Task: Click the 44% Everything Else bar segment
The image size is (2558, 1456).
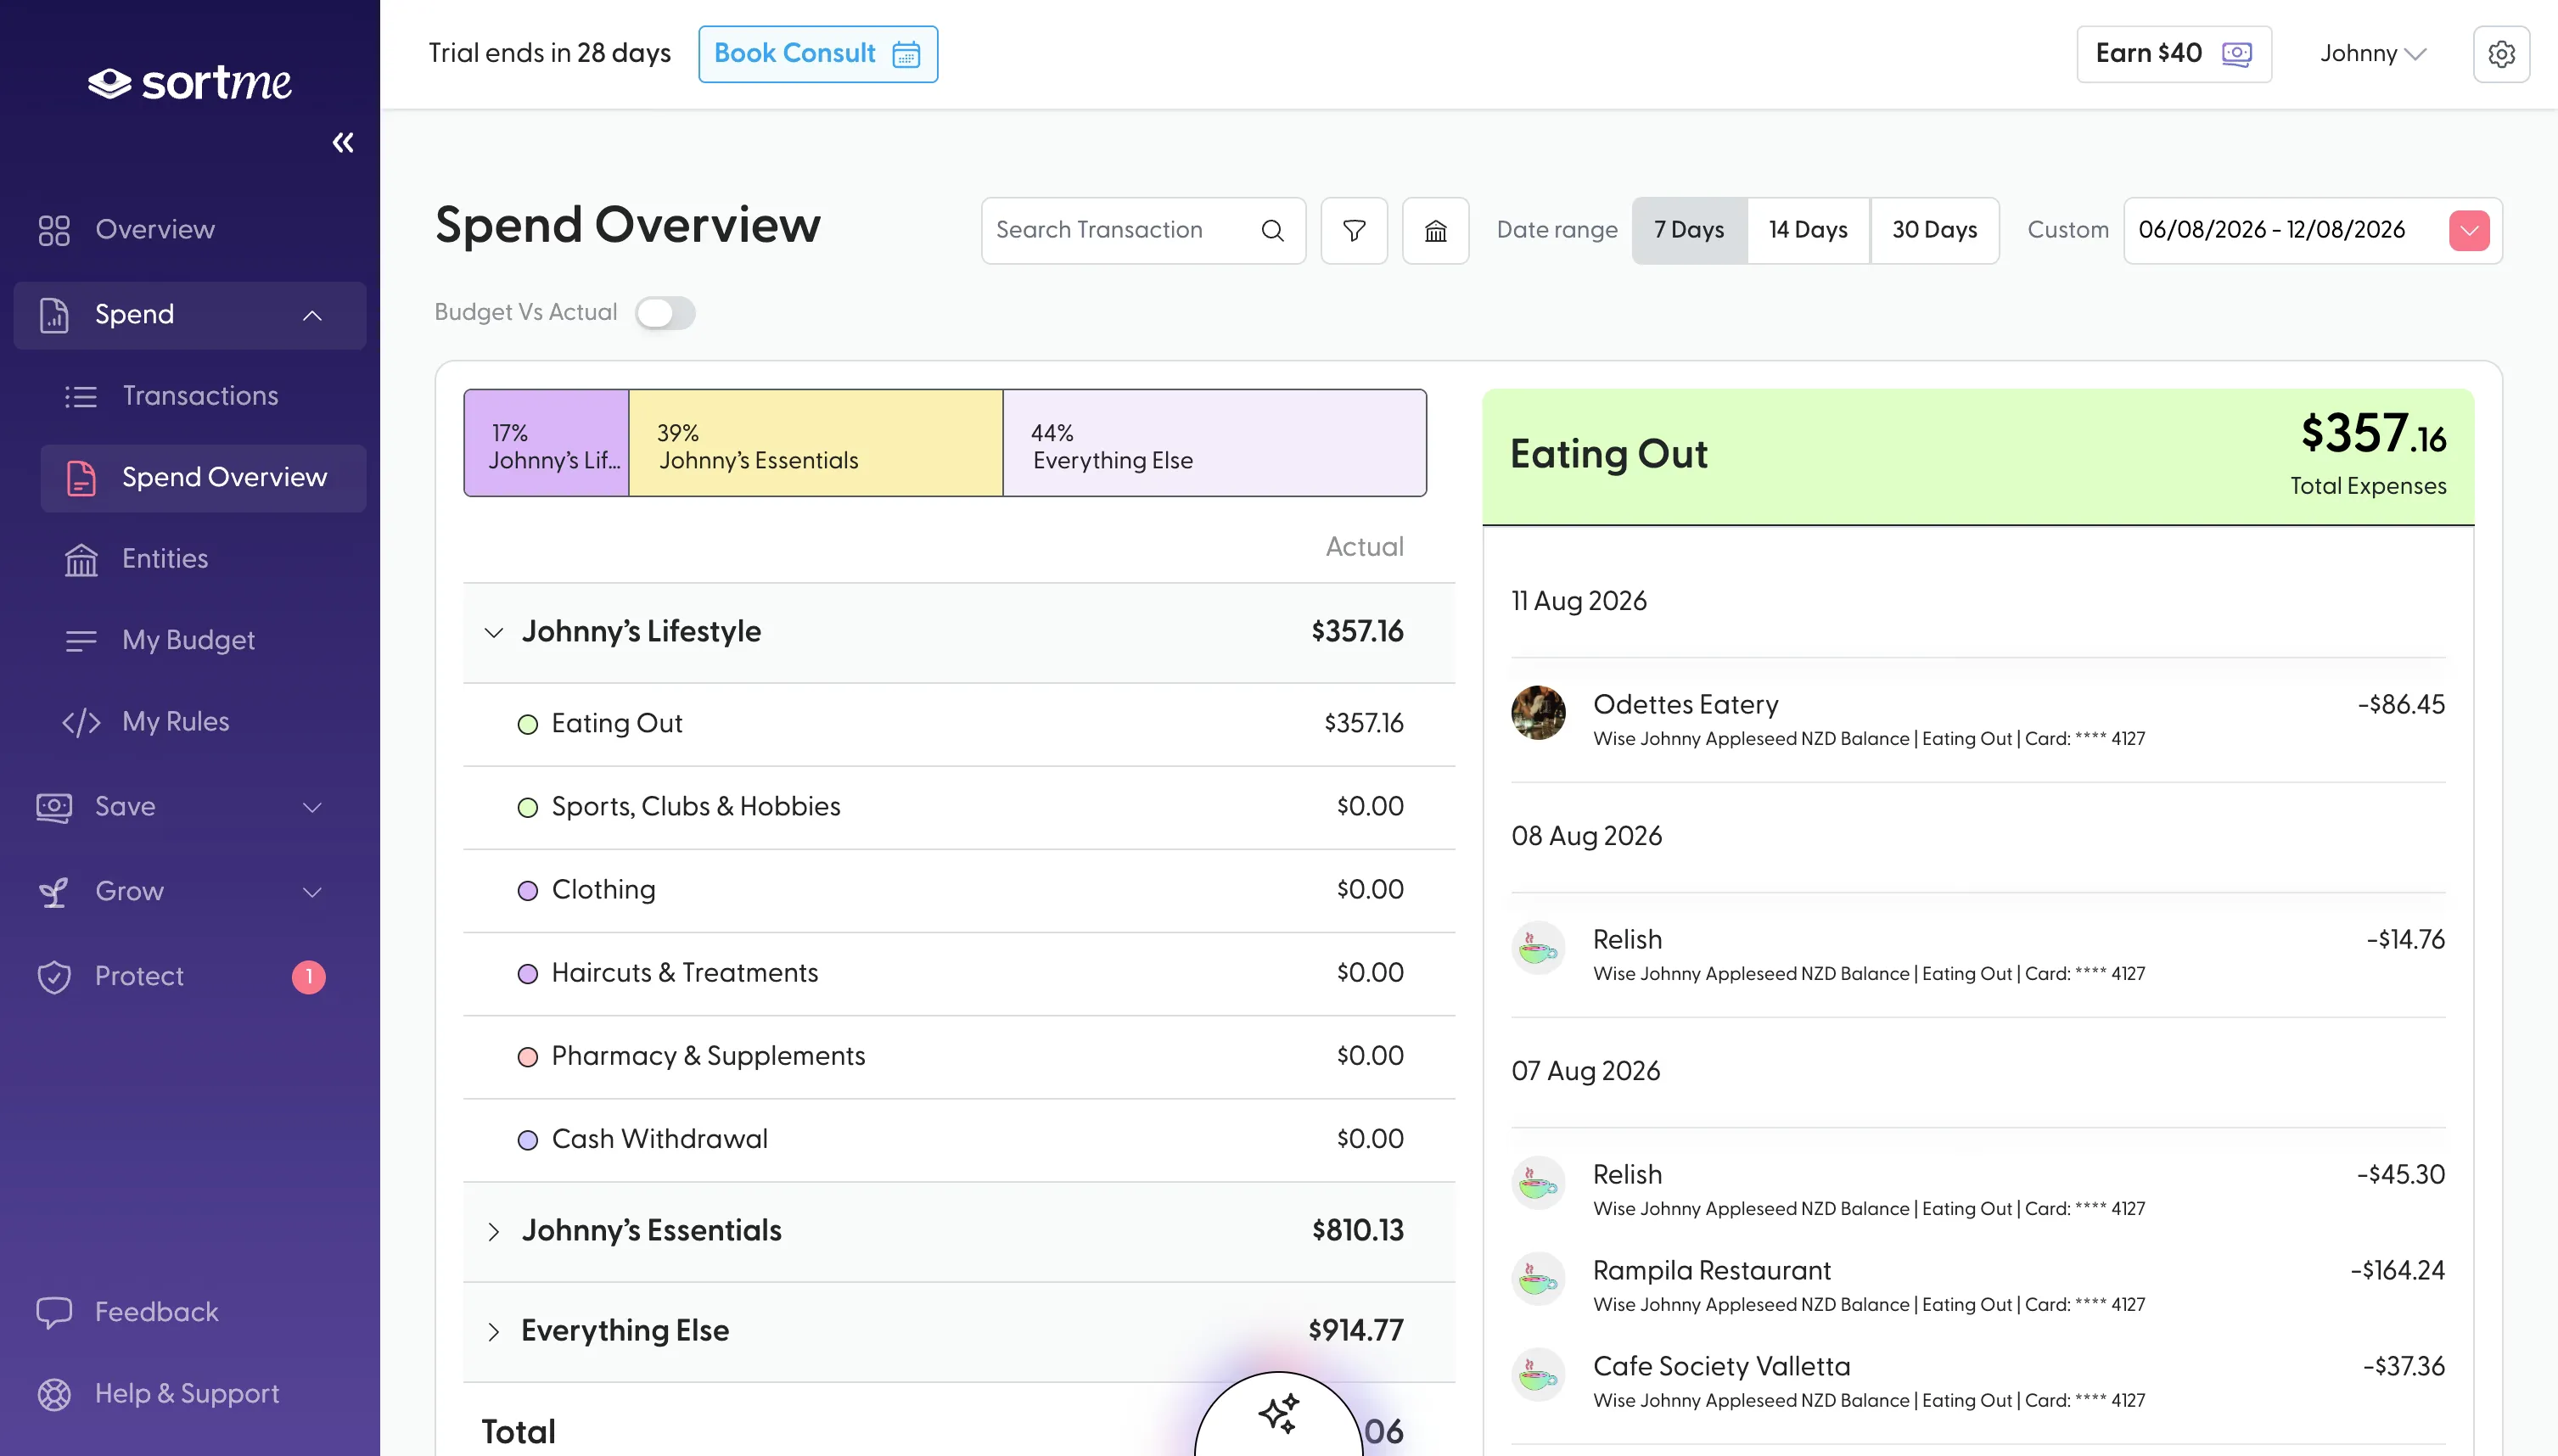Action: coord(1214,443)
